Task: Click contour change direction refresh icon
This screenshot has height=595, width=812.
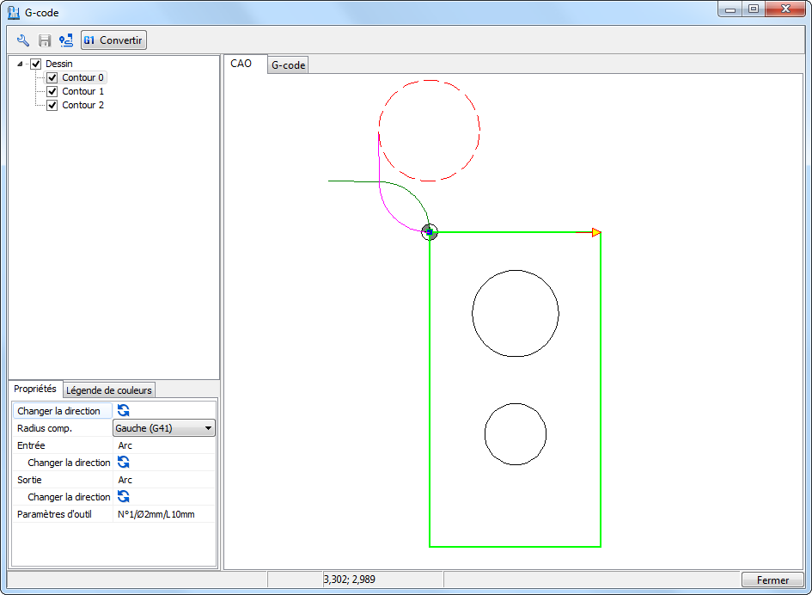Action: 124,411
